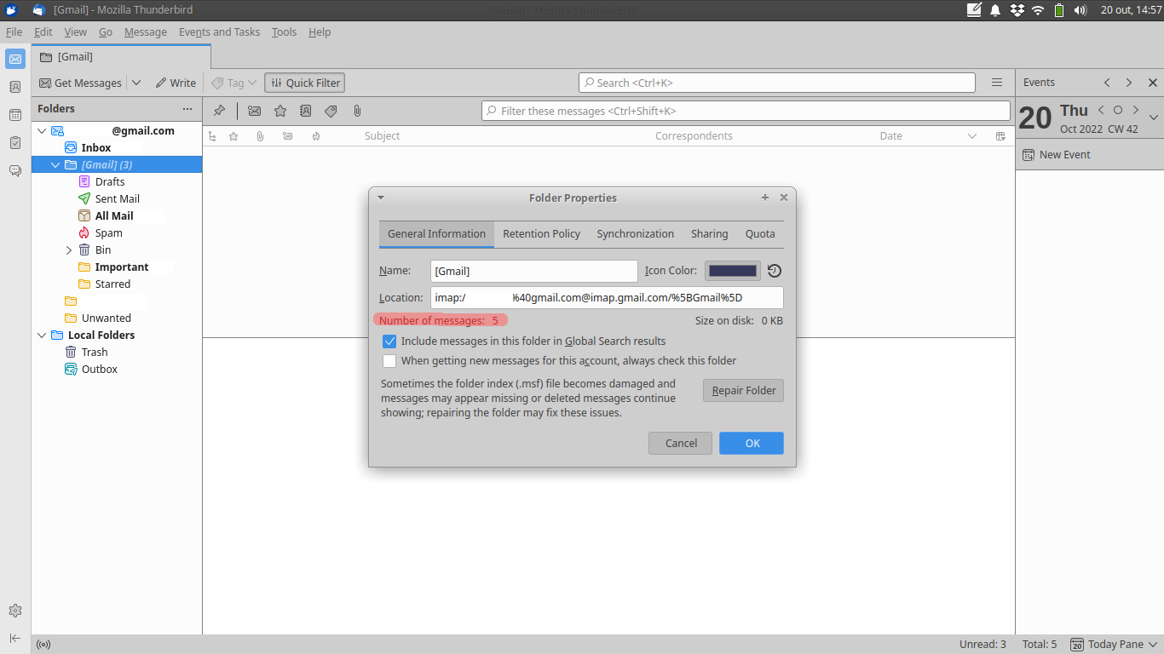
Task: Toggle the Quick Filter bar
Action: (305, 83)
